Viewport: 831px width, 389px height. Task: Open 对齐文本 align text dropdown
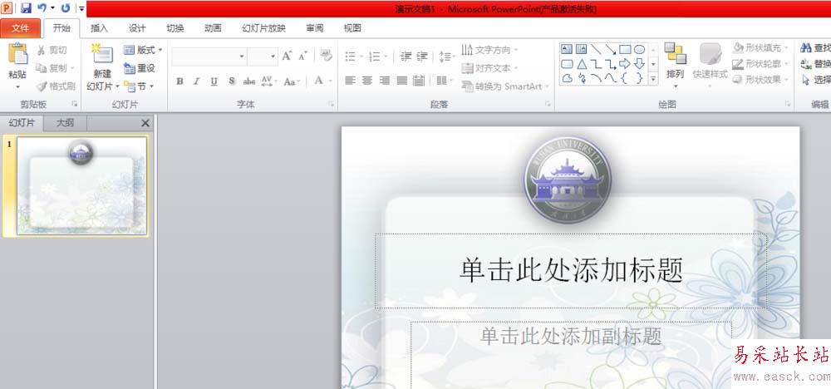click(x=489, y=68)
